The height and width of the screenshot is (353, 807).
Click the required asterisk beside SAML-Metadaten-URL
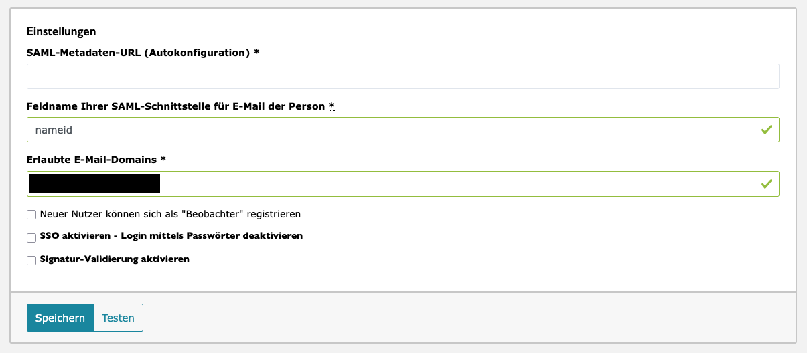256,53
